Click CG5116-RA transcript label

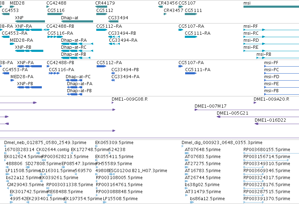(60, 33)
